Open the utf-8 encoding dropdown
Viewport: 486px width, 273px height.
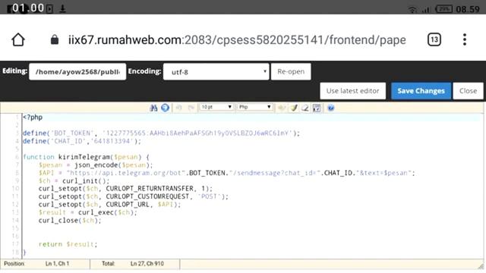coord(216,72)
